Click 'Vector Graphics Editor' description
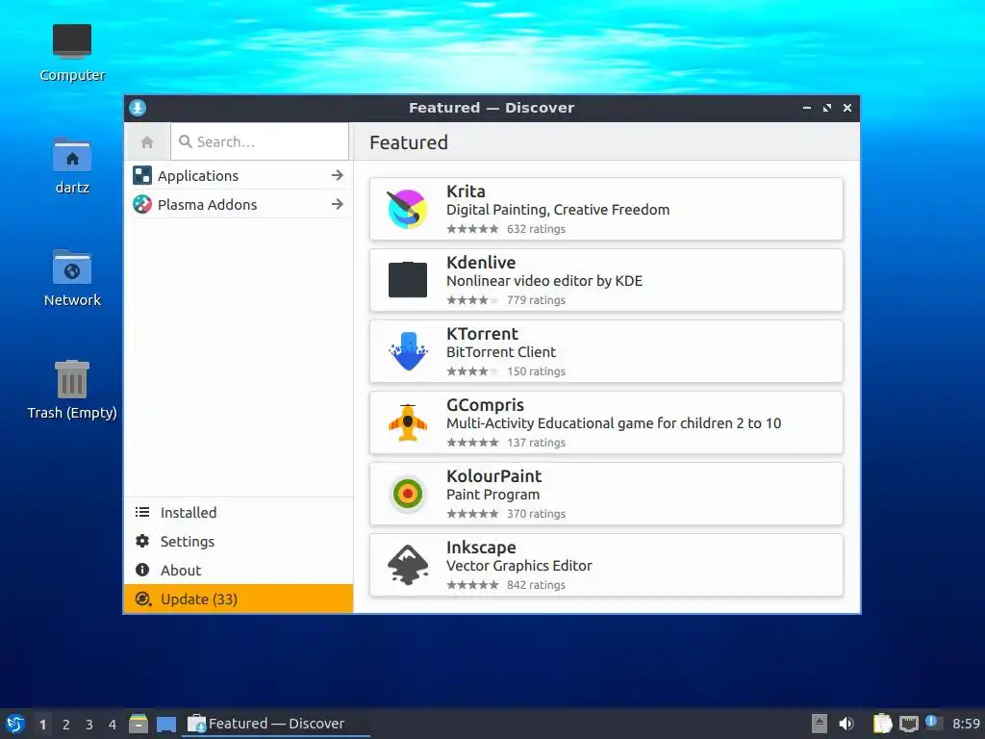The height and width of the screenshot is (739, 985). coord(518,566)
